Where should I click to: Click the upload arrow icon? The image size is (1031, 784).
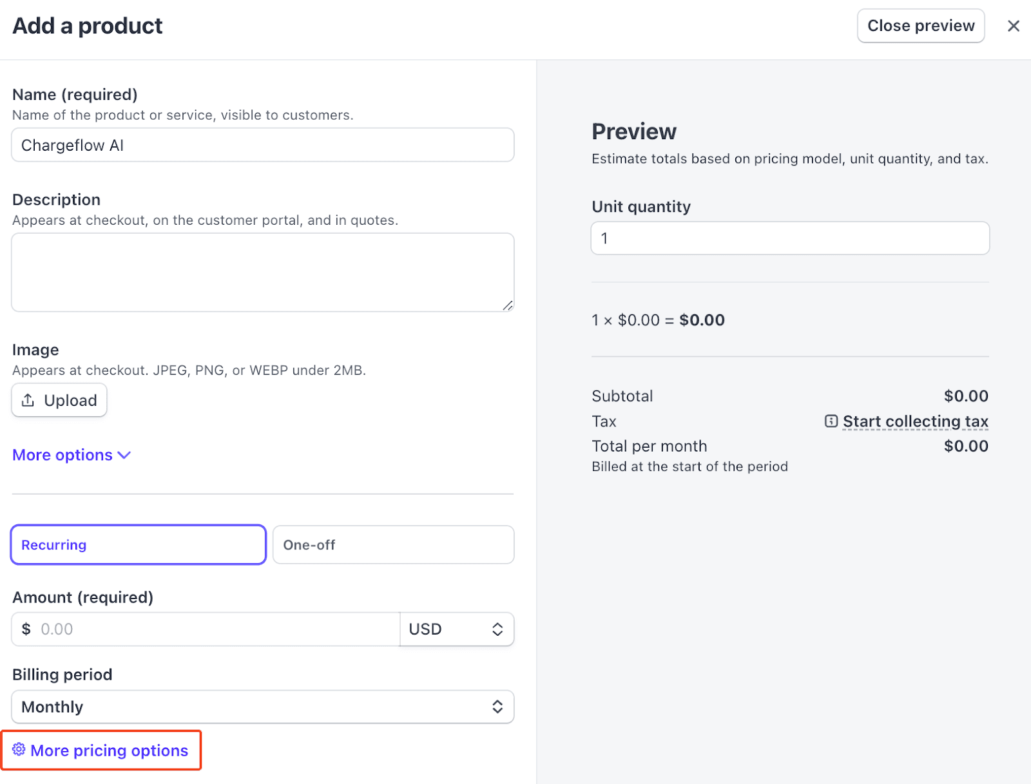click(28, 400)
